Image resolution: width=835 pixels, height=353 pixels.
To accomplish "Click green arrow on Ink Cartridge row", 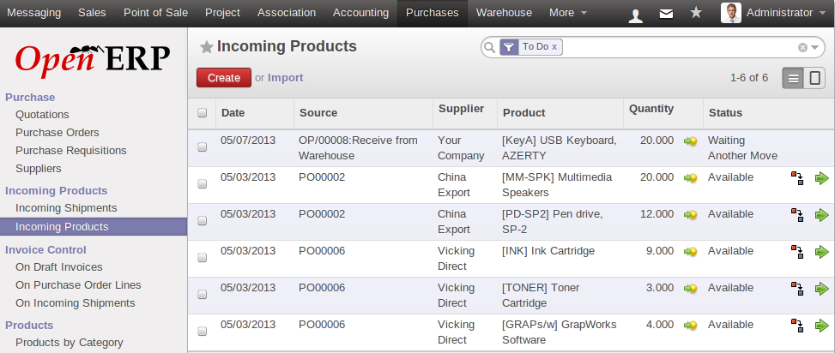I will coord(822,252).
